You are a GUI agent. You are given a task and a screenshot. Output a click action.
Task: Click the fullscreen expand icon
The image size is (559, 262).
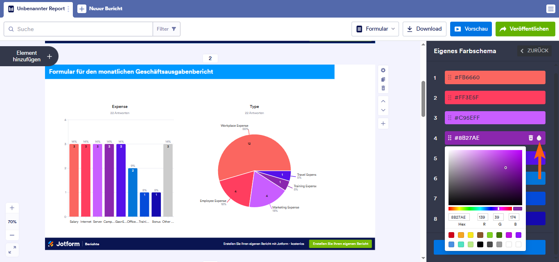click(x=12, y=249)
